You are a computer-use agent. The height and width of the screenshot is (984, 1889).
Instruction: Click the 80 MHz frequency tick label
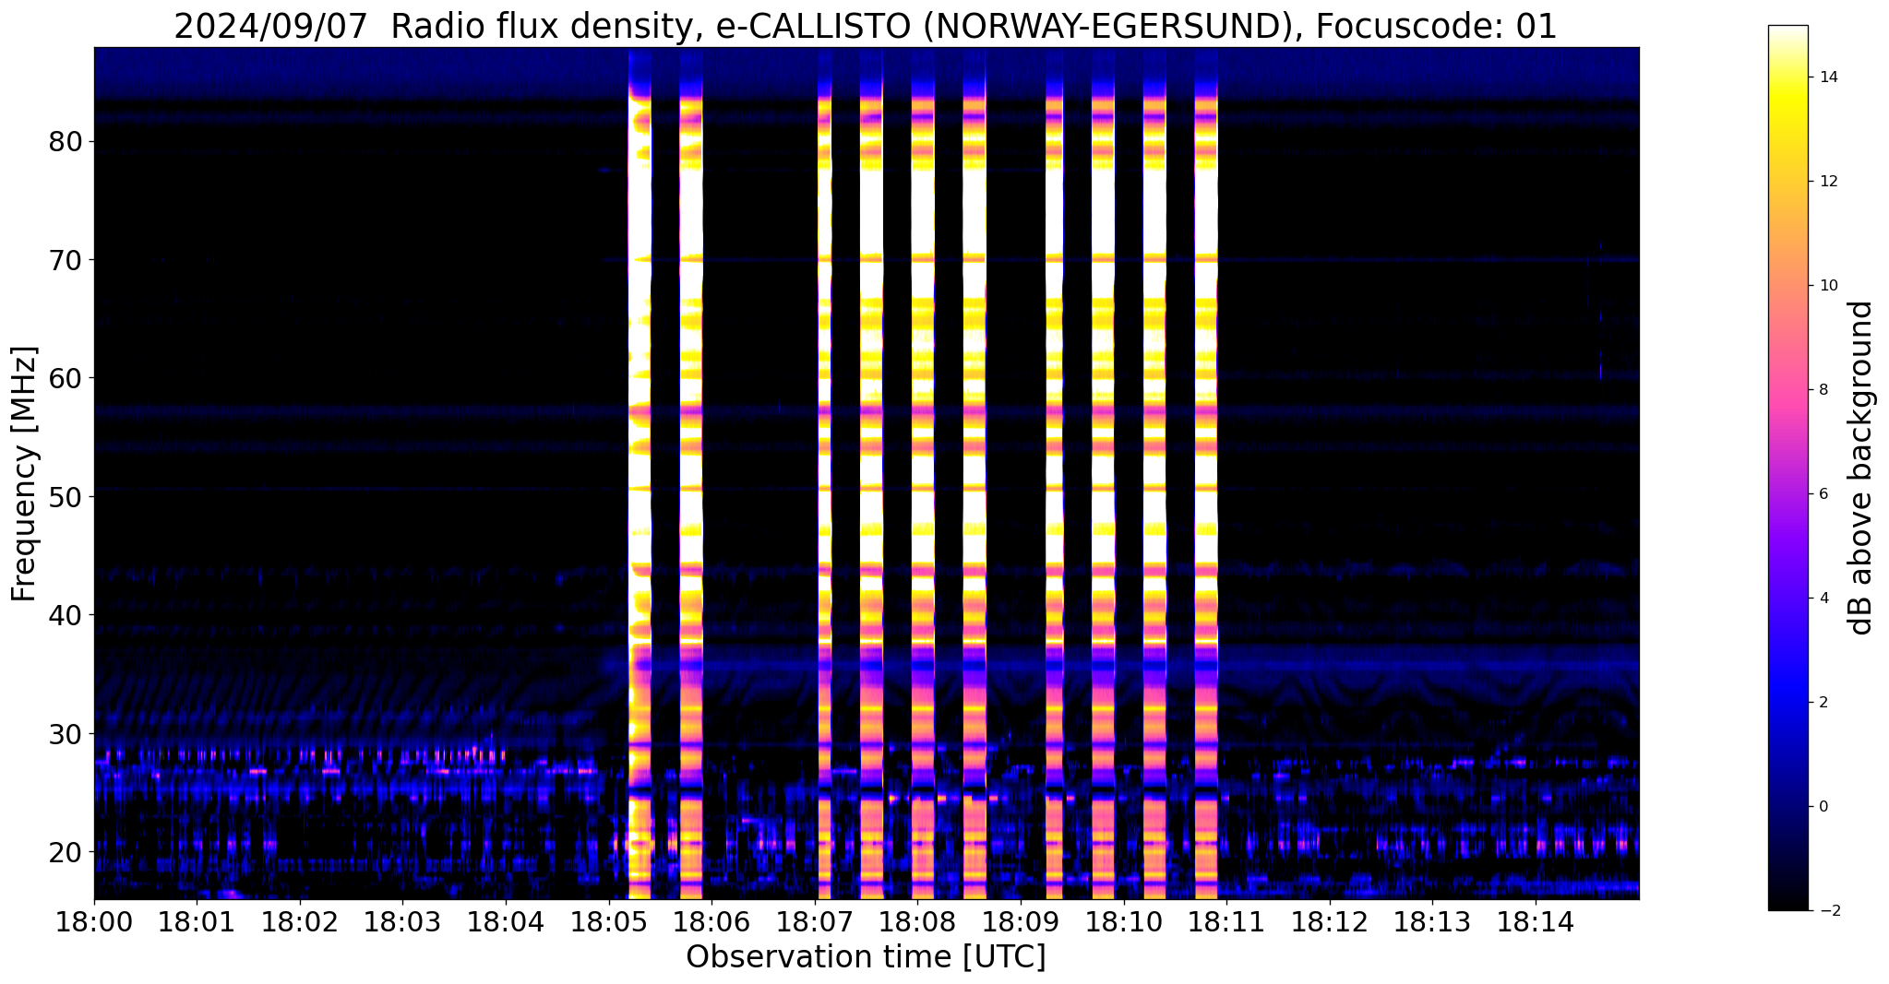[66, 142]
